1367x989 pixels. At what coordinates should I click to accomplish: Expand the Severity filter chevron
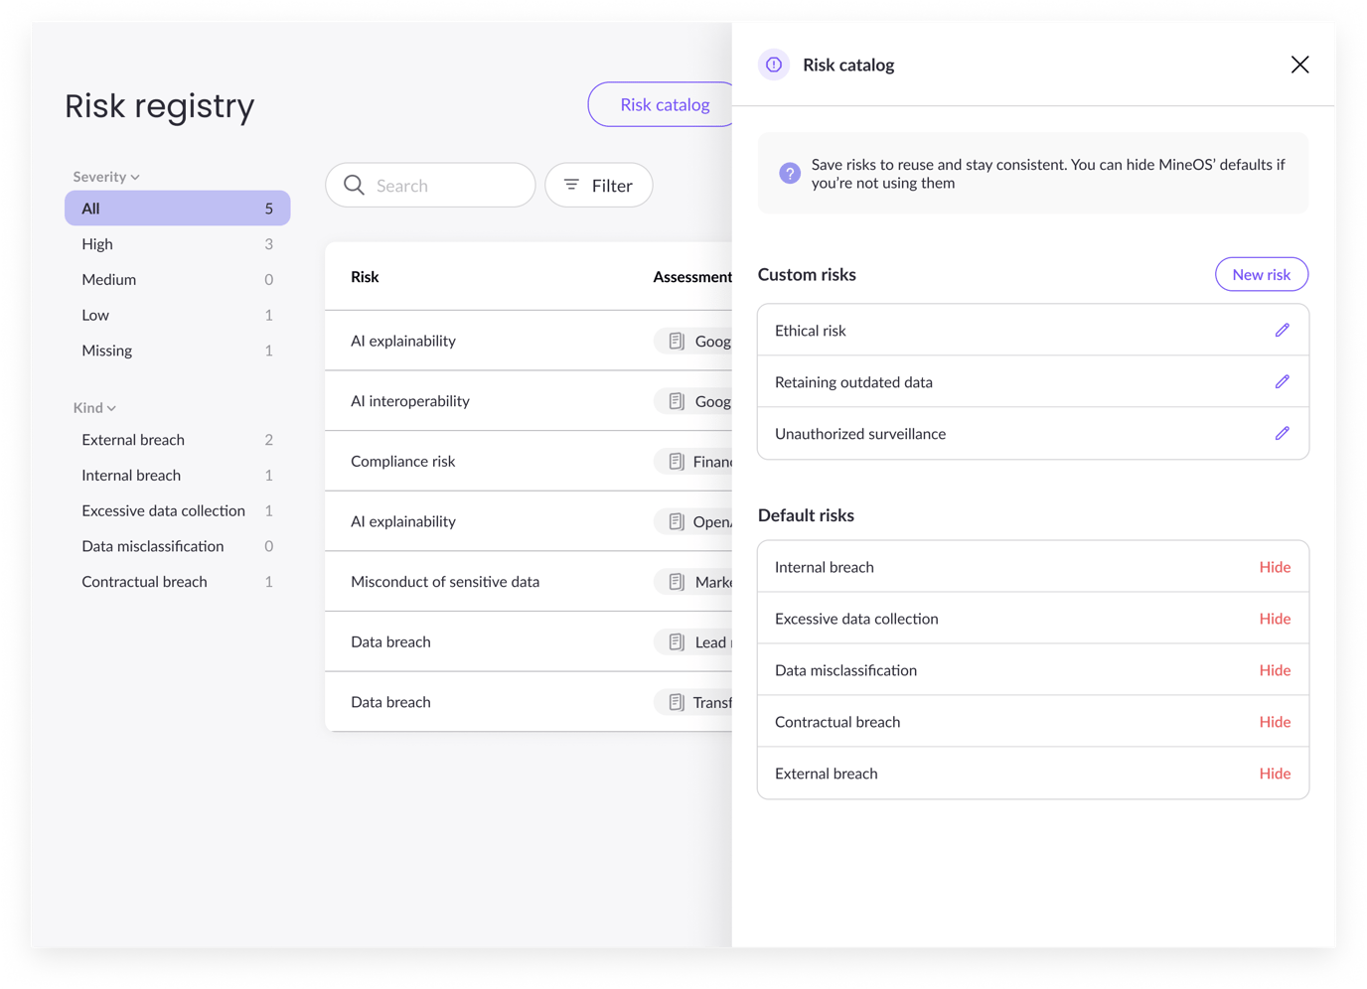(136, 176)
